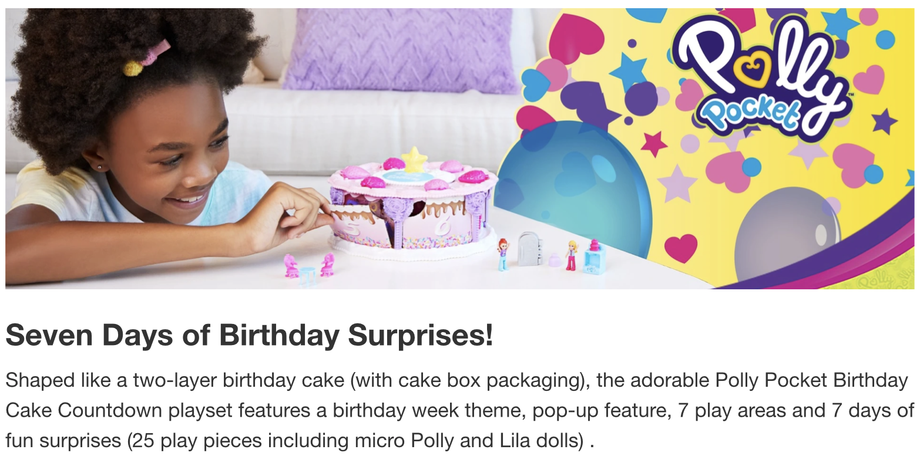Click the blue mini cake stand accessory

point(595,257)
